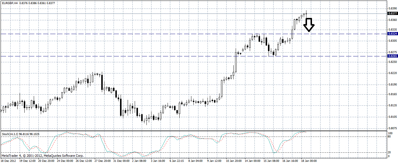Click the 0.8165 price scale value

pos(393,94)
